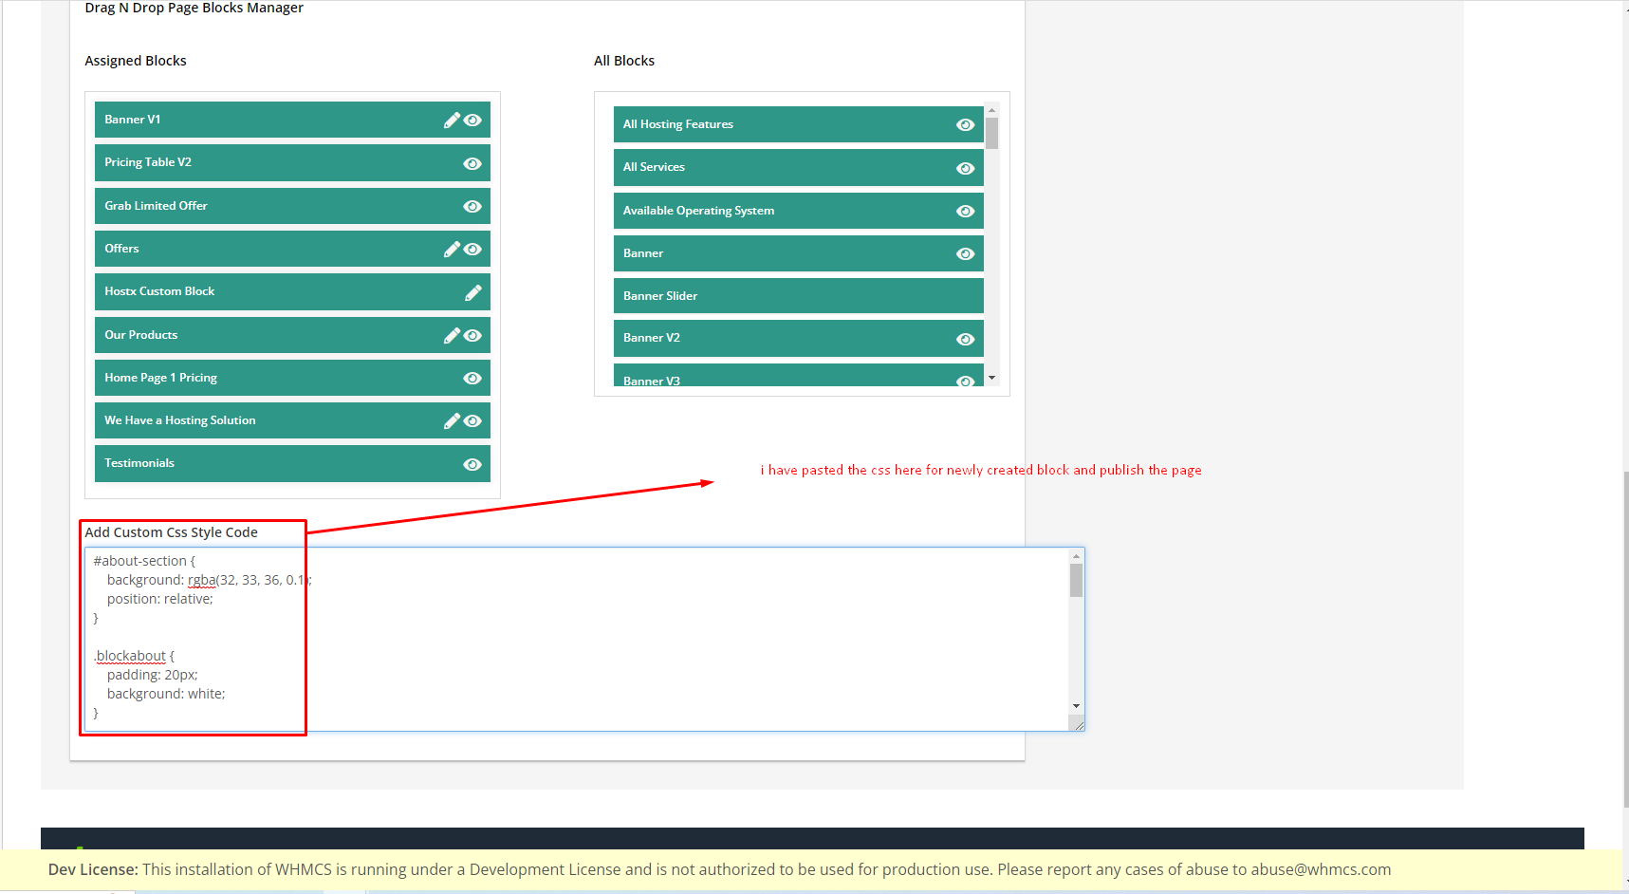Click the Banner V2 label in All Blocks
This screenshot has width=1629, height=894.
pos(652,338)
